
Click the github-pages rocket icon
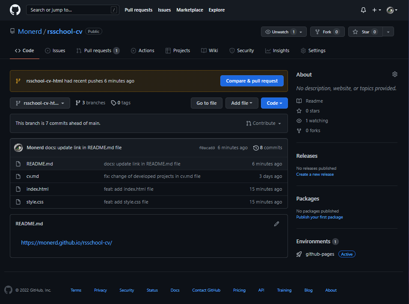click(299, 254)
